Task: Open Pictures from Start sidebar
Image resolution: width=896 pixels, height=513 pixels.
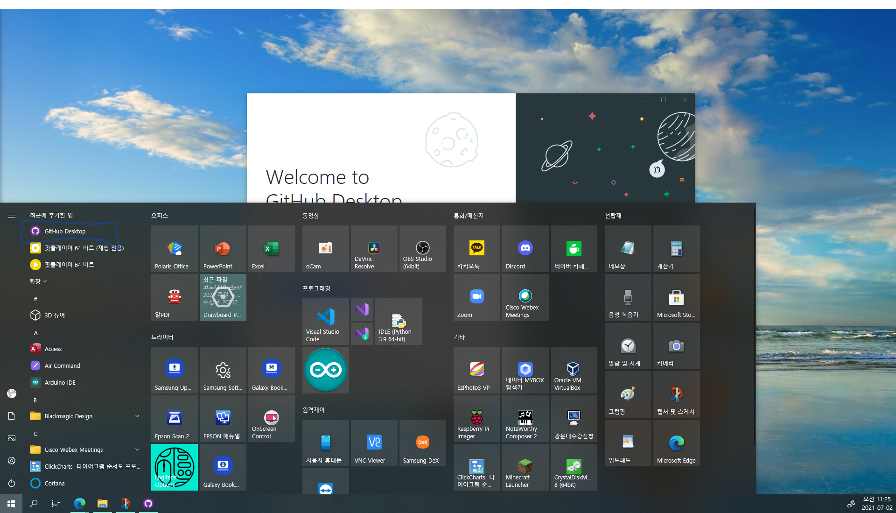Action: pos(12,438)
